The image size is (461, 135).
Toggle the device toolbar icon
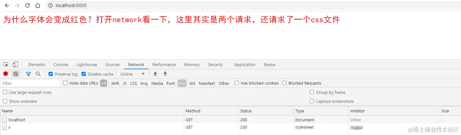(x=15, y=64)
